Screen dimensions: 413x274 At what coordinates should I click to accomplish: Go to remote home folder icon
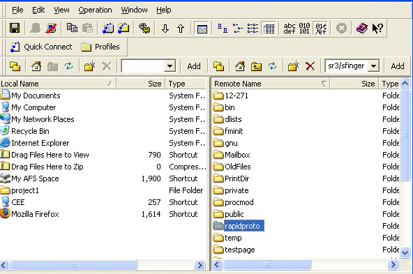[x=240, y=66]
